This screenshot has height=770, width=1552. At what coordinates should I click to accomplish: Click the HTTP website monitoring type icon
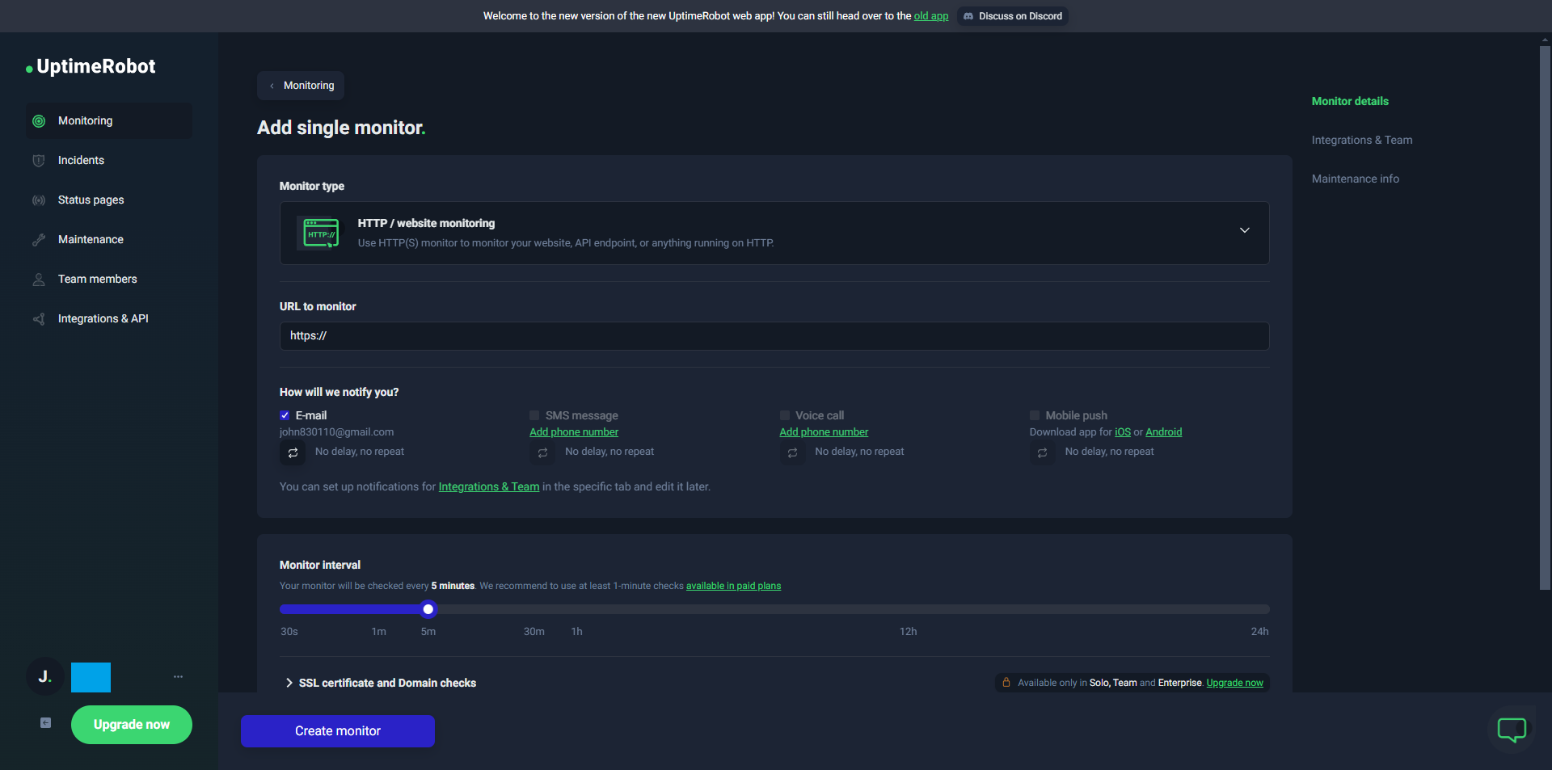point(321,233)
